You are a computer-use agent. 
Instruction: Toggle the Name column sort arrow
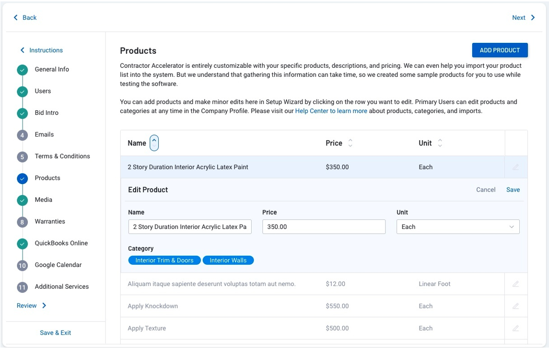tap(156, 143)
